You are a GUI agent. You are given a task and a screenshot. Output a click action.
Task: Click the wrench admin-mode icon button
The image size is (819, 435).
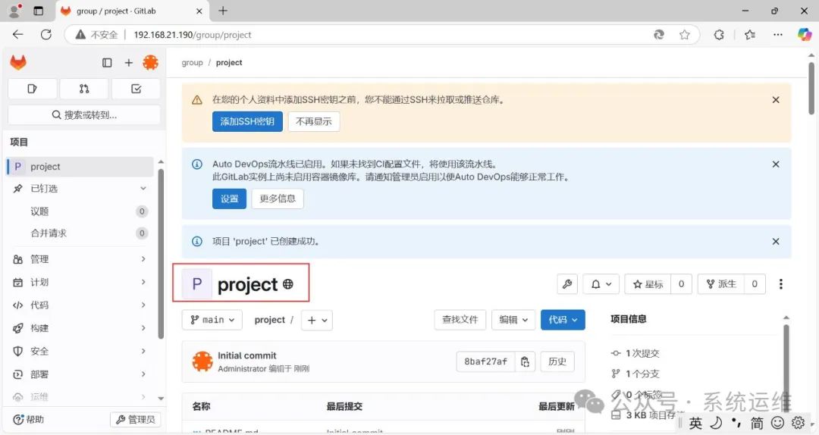(567, 284)
